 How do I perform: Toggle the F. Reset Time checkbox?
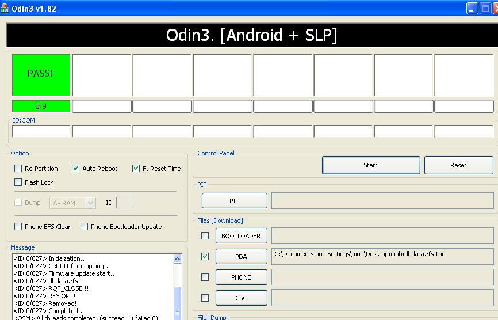point(136,169)
